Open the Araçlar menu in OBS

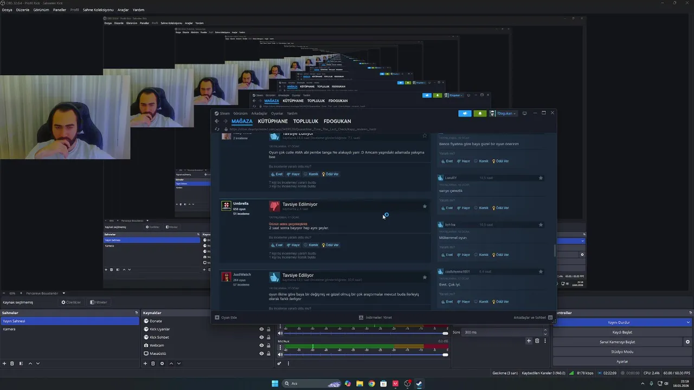tap(123, 10)
